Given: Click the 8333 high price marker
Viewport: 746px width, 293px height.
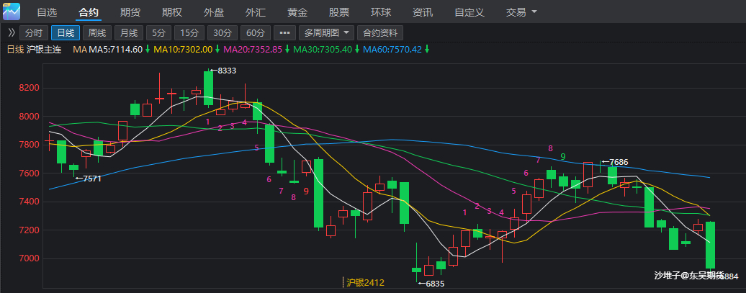Looking at the screenshot, I should pos(223,71).
